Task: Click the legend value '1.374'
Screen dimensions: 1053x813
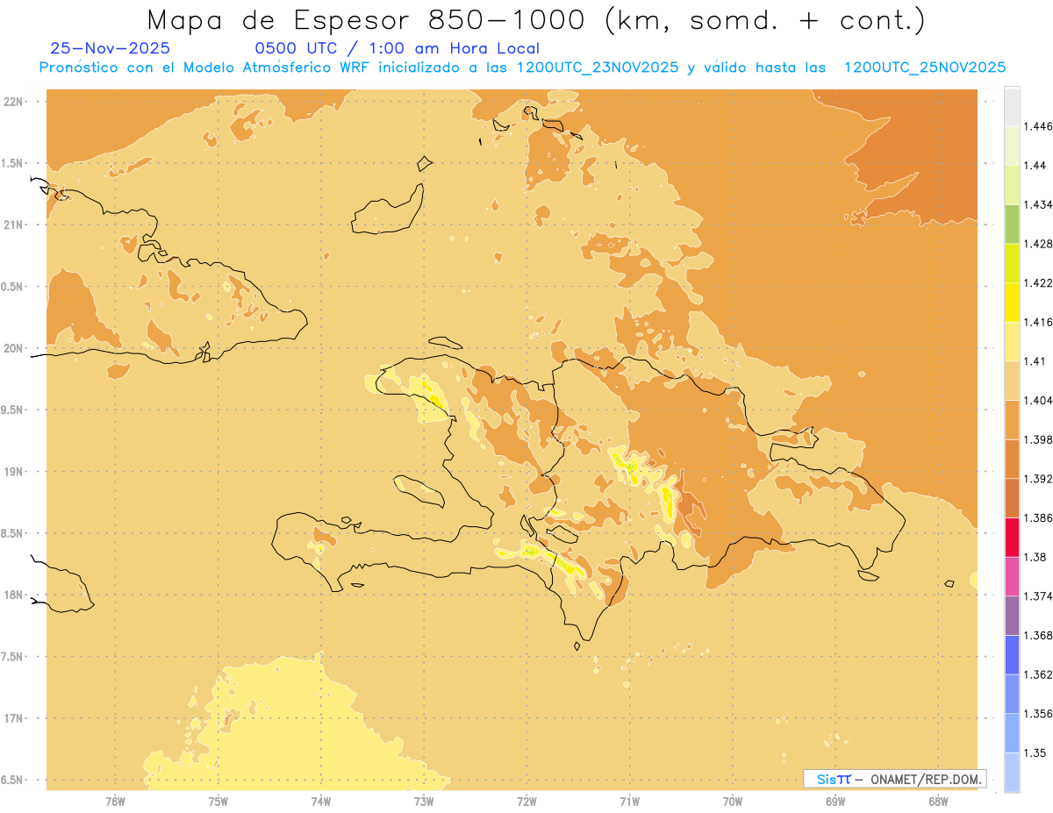Action: (x=1037, y=596)
